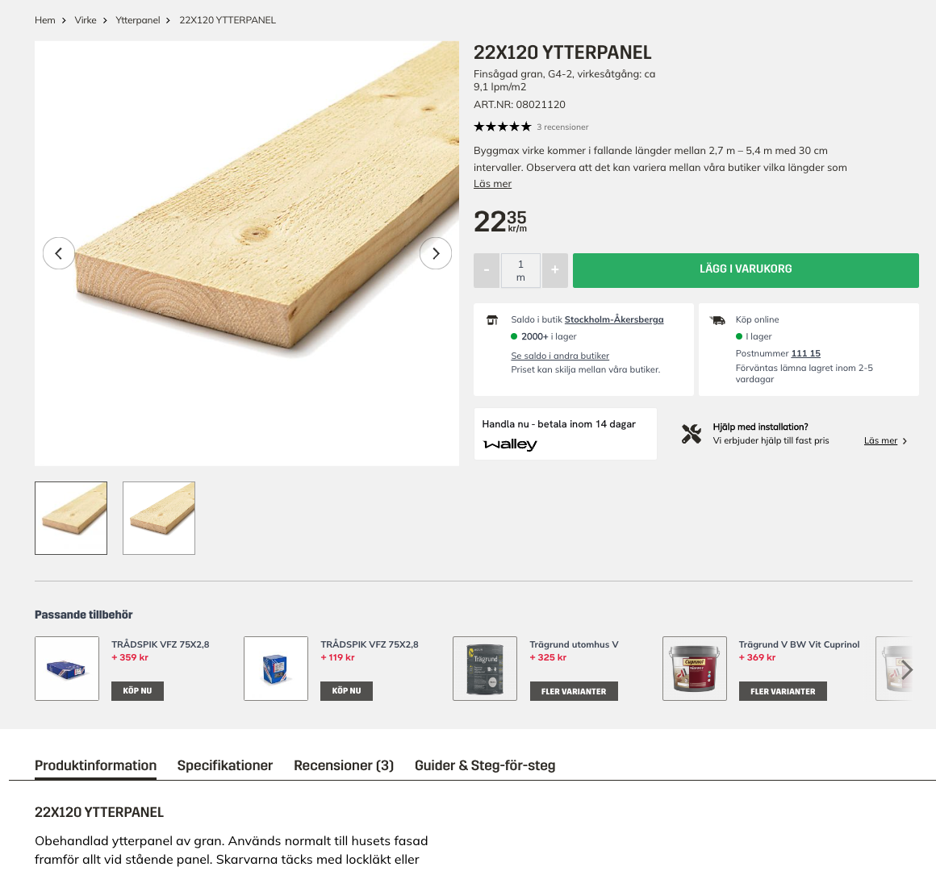The height and width of the screenshot is (871, 936).
Task: Increase quantity with the plus stepper
Action: pyautogui.click(x=554, y=270)
